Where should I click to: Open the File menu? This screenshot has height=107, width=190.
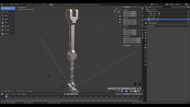tap(4, 4)
